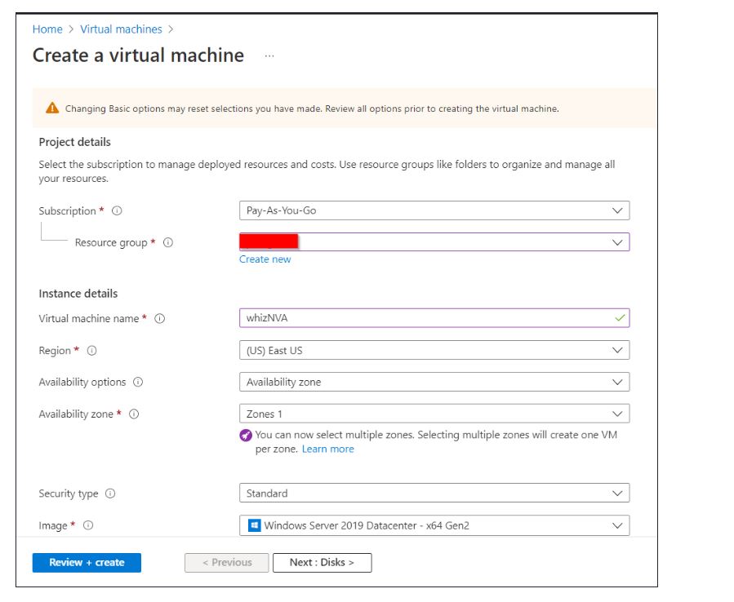Click the Subscription info icon

(x=117, y=211)
